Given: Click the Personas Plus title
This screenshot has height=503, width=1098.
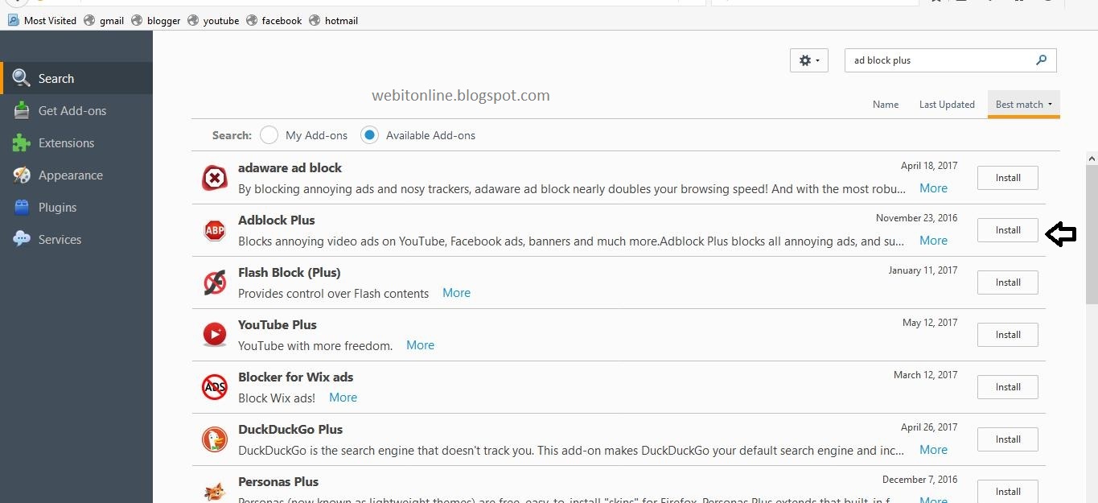Looking at the screenshot, I should 278,481.
